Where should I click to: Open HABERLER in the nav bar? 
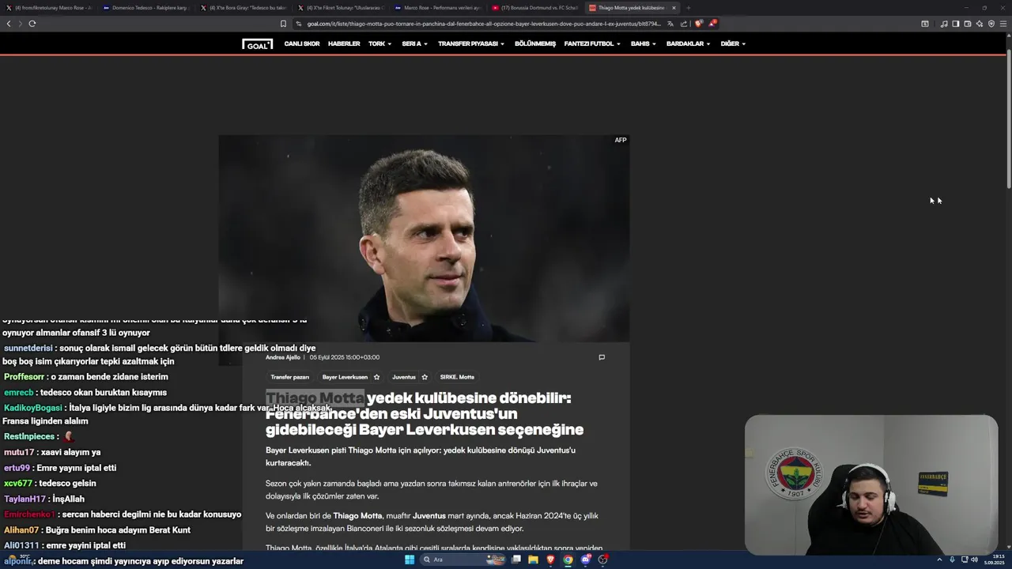click(x=344, y=44)
